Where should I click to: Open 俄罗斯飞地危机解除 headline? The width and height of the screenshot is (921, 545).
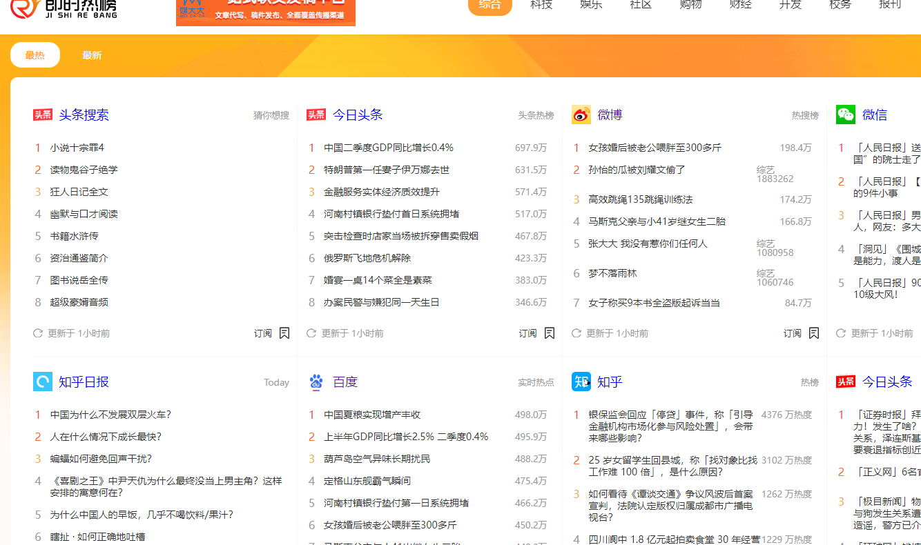pos(367,258)
